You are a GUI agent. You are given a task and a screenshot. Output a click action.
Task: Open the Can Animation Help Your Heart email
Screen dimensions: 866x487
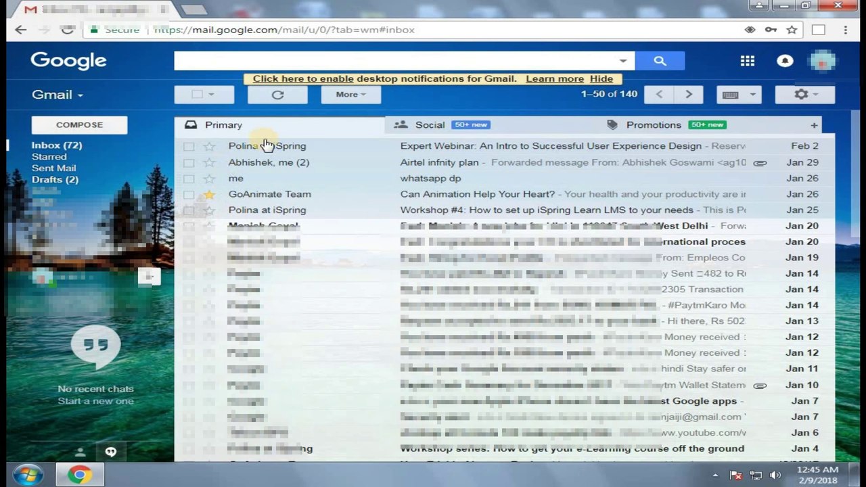coord(477,194)
